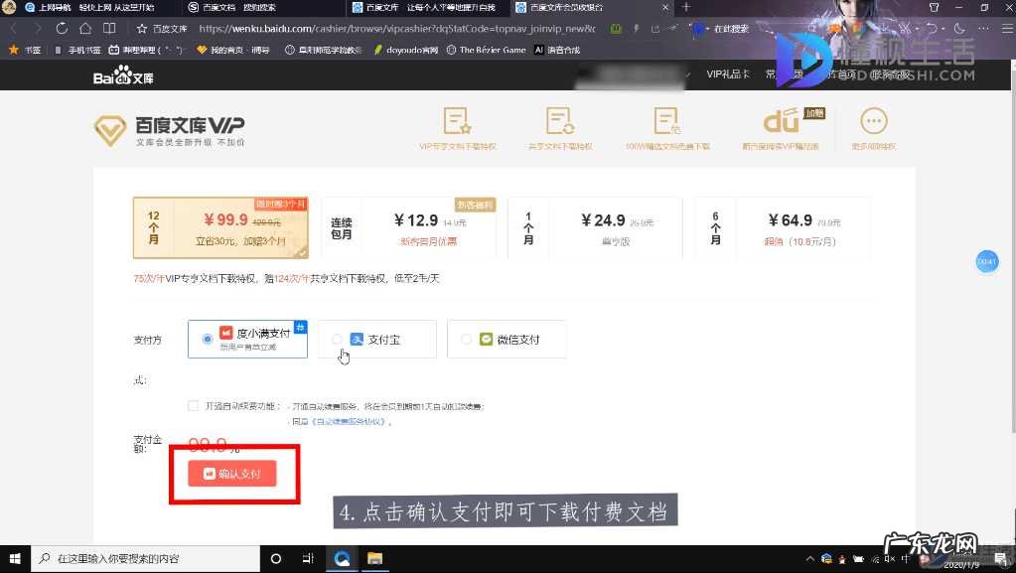Open 更多VIP特权 ellipsis icon

[x=872, y=121]
